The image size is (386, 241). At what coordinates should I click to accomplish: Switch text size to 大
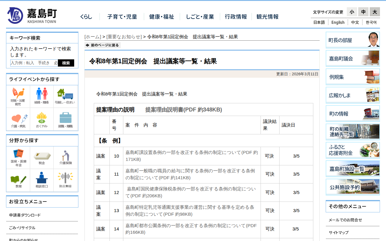click(375, 12)
